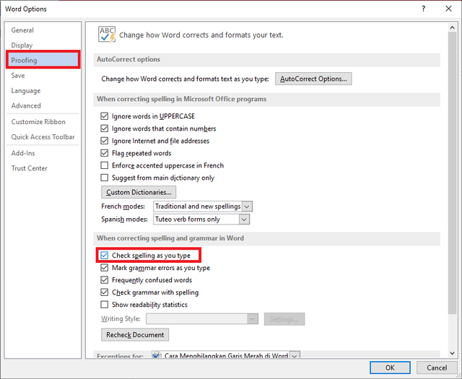Screen dimensions: 462x379
Task: Toggle Frequently confused words checkbox
Action: [104, 280]
